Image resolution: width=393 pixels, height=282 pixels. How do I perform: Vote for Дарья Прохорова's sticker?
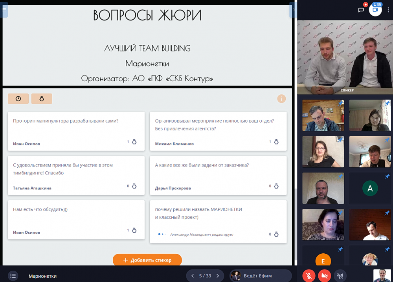[x=276, y=186]
